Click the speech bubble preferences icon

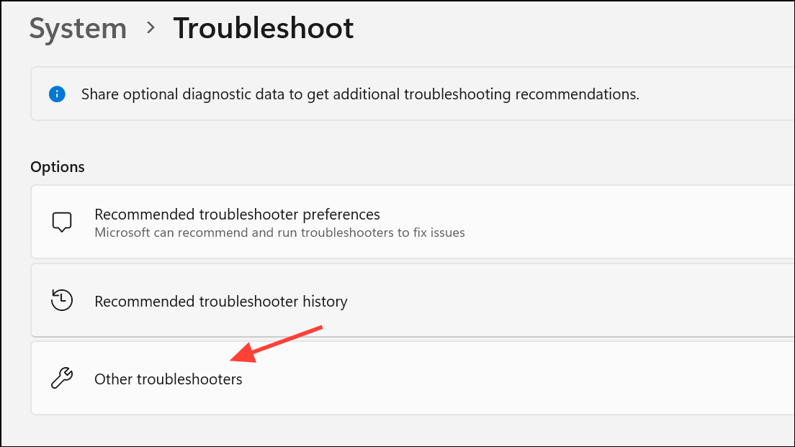[x=63, y=222]
